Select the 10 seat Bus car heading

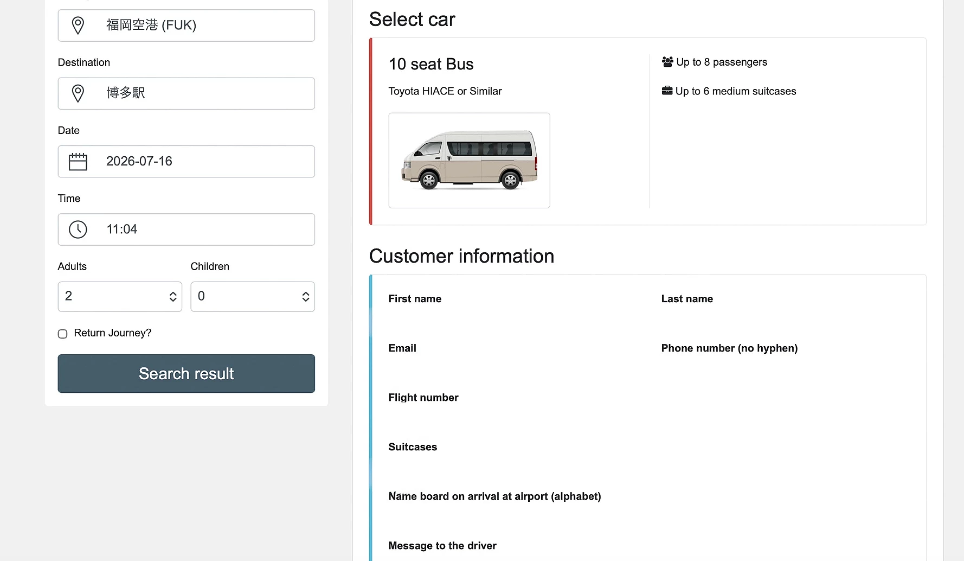click(x=431, y=64)
